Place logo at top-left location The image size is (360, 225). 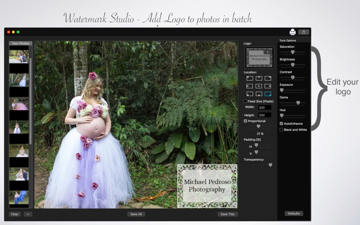coord(250,78)
